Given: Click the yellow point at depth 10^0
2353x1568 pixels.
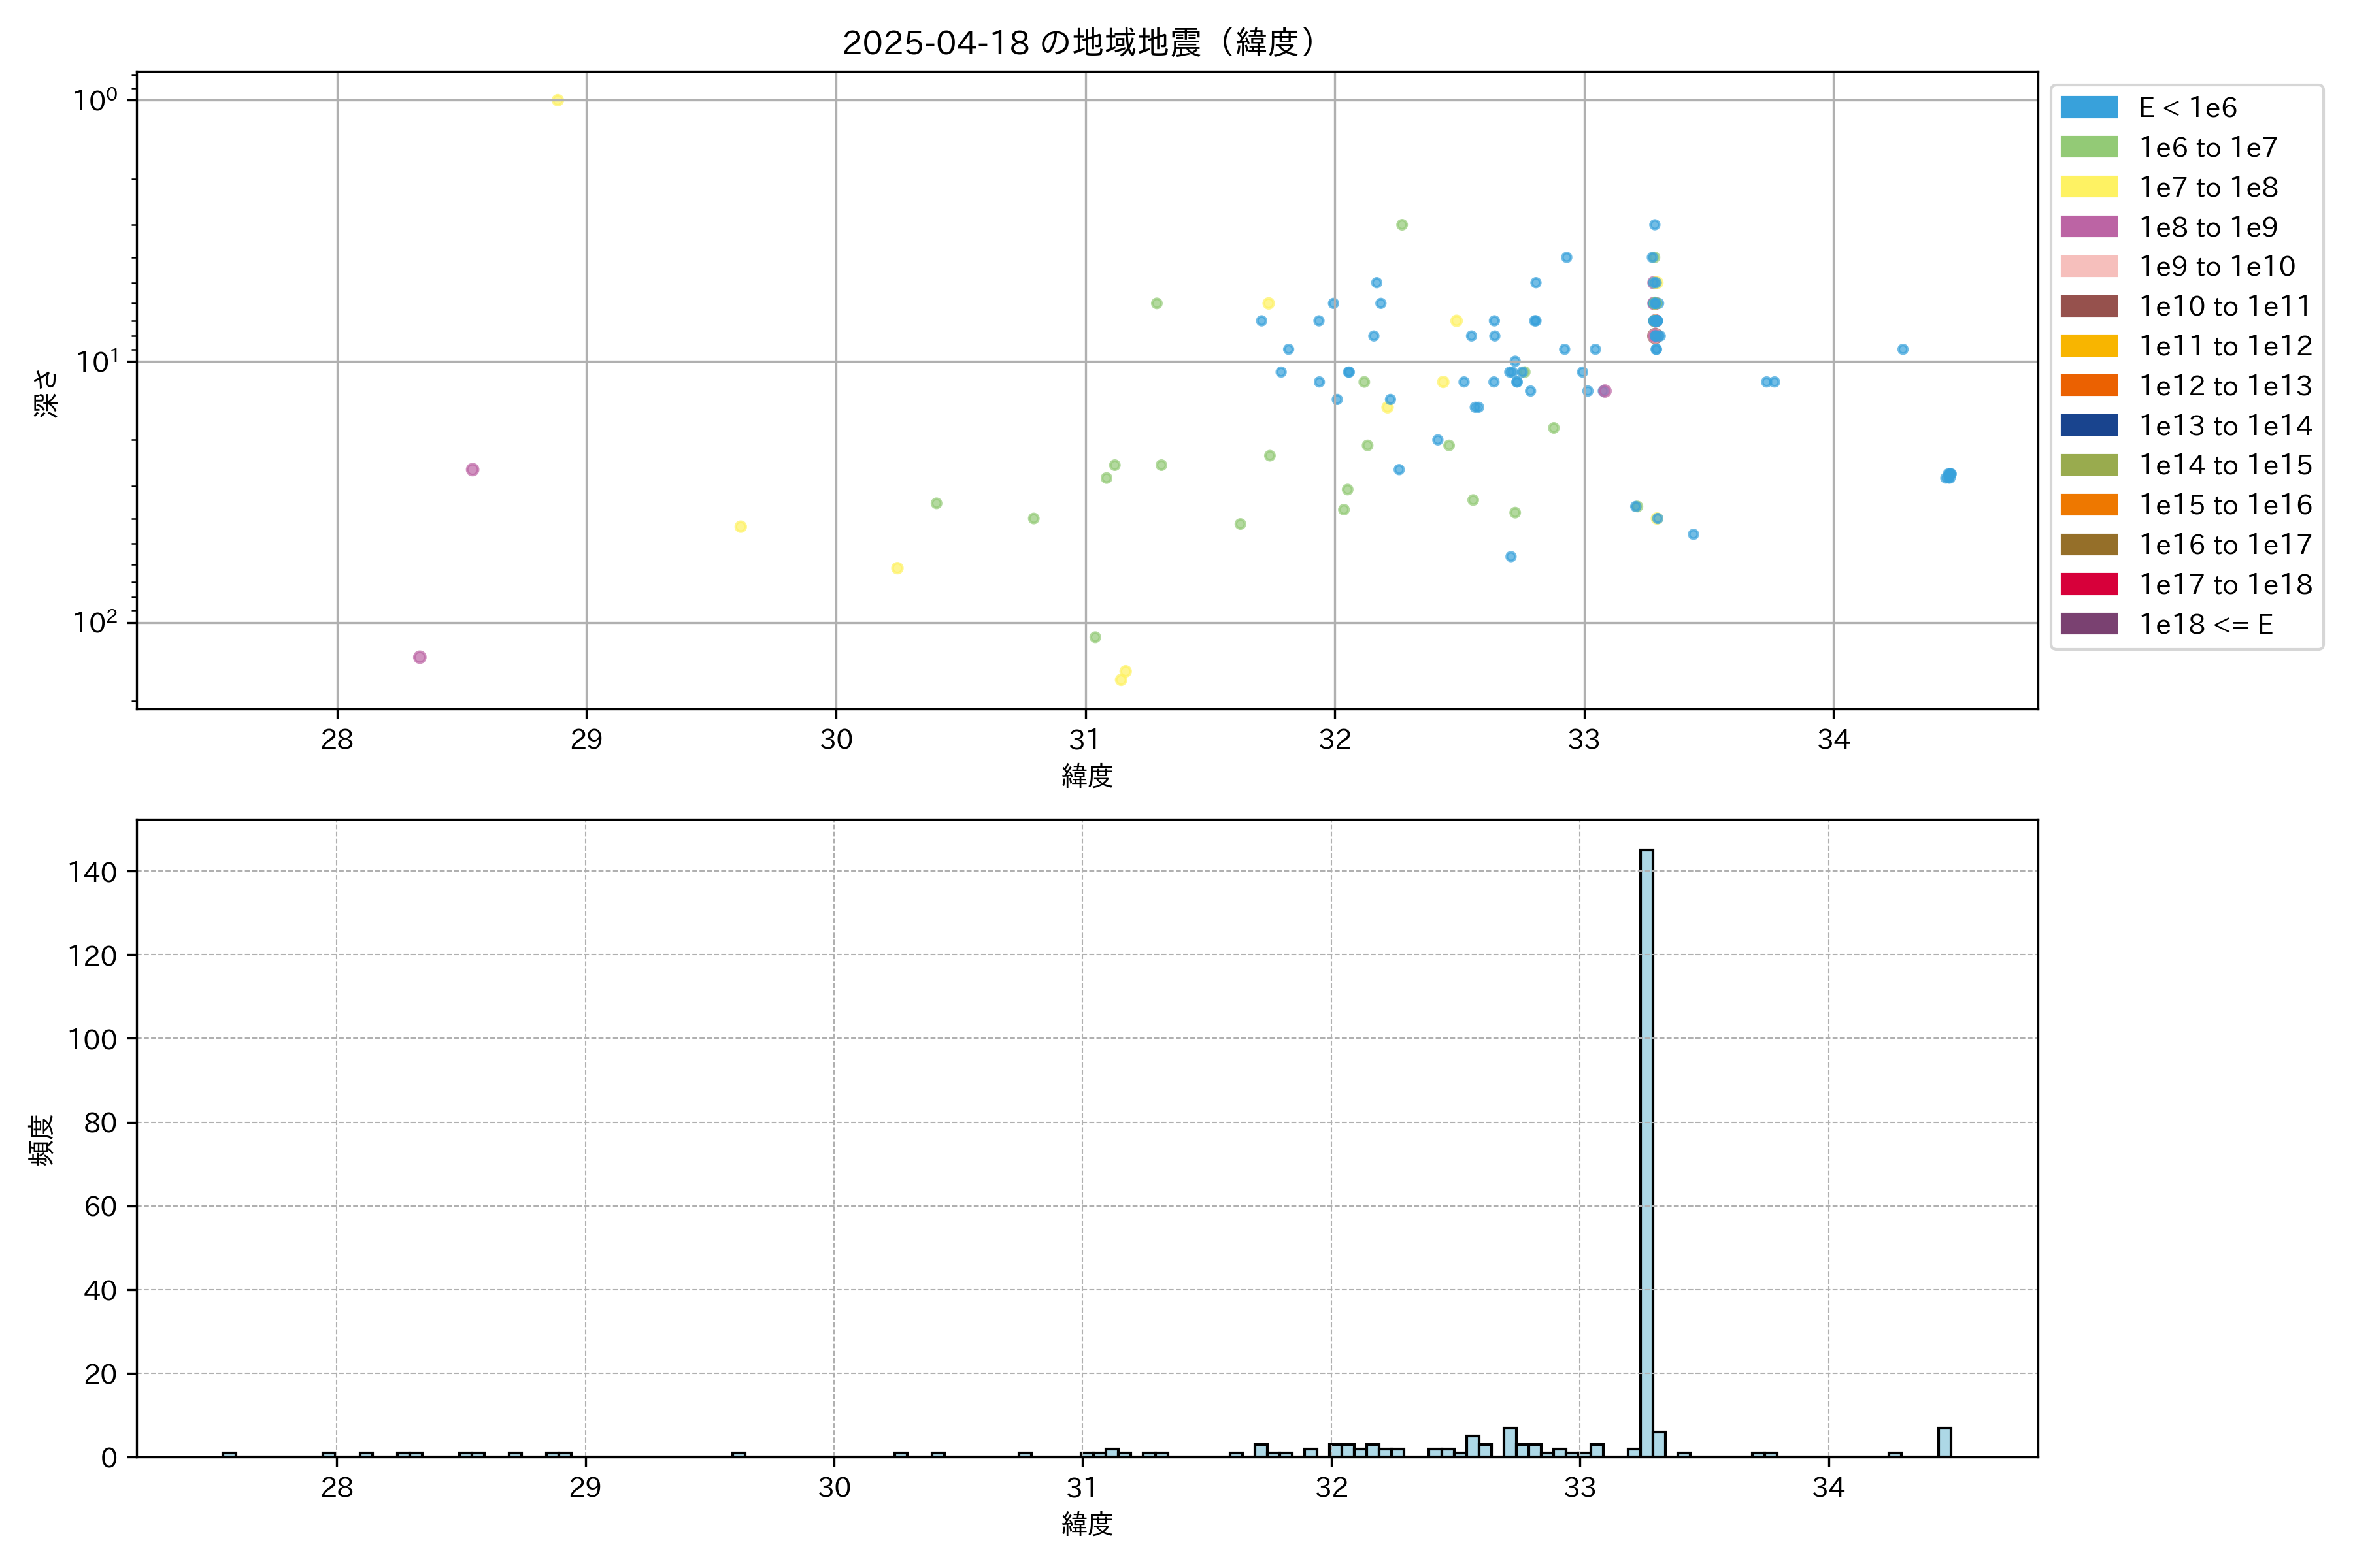Looking at the screenshot, I should 558,100.
